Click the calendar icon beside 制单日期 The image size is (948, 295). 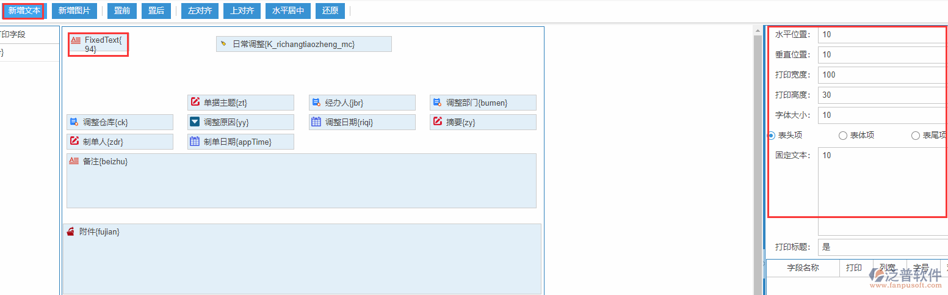click(195, 141)
